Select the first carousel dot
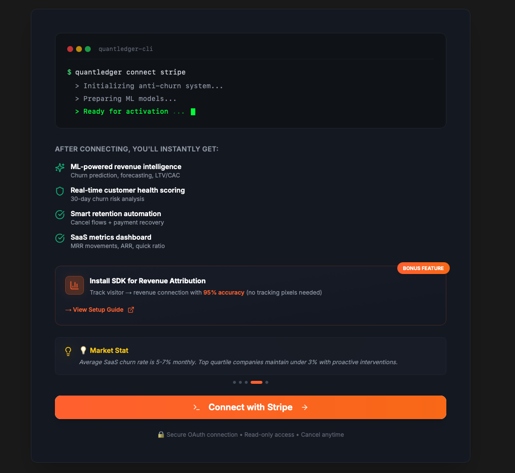Image resolution: width=515 pixels, height=473 pixels. point(234,382)
